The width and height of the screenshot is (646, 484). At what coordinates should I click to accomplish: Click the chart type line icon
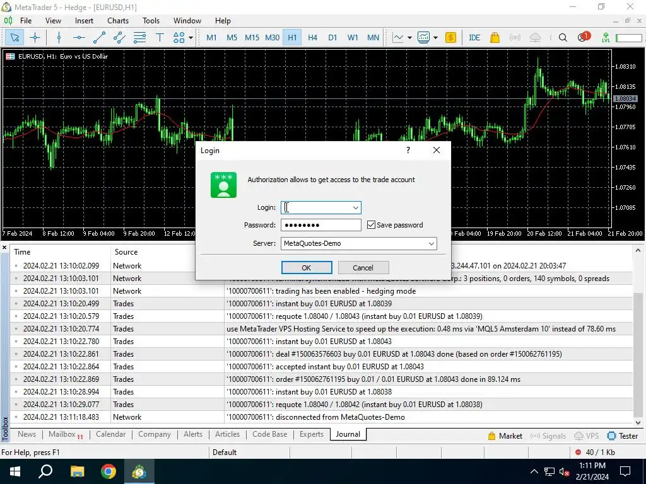(398, 38)
